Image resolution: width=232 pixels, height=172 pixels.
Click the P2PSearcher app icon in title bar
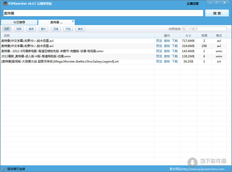(x=4, y=3)
